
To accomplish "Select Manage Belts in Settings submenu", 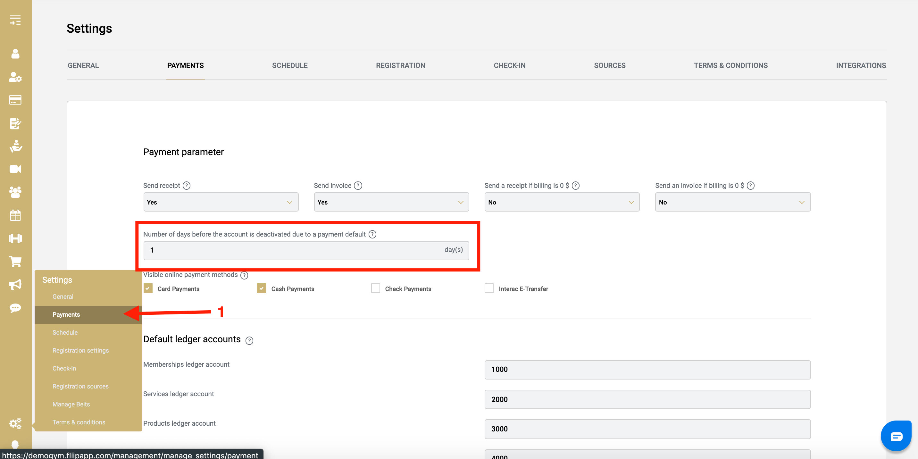I will [x=71, y=404].
